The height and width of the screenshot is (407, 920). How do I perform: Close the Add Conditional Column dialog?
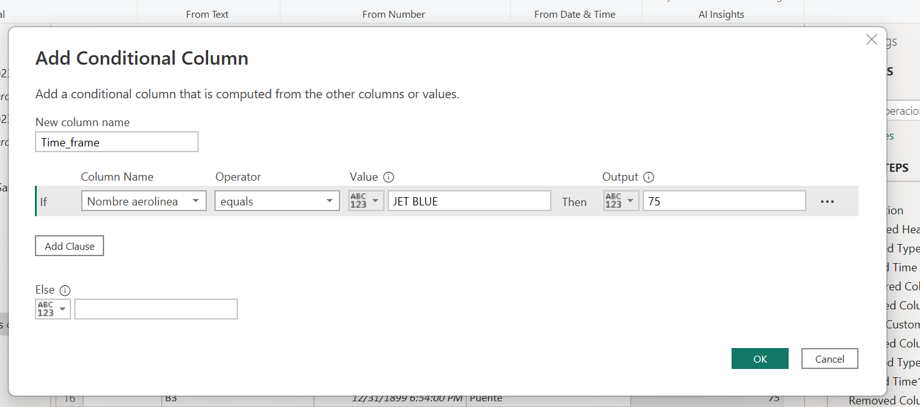(872, 39)
